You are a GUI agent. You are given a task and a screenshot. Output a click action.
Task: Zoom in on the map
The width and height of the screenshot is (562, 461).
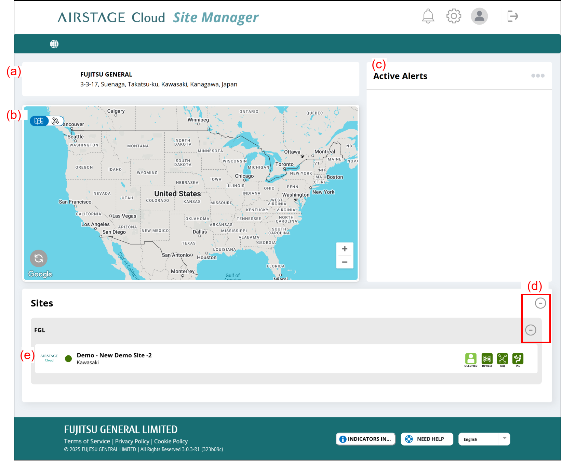coord(345,249)
